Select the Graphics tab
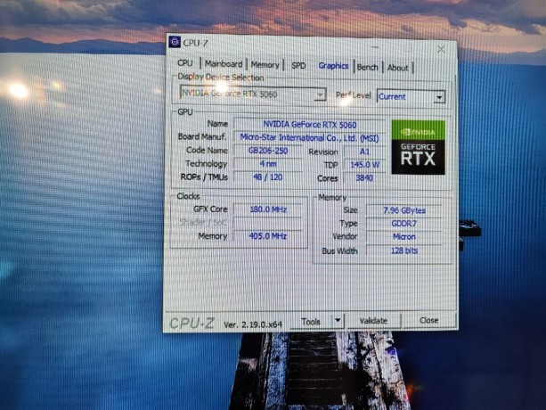The width and height of the screenshot is (546, 410). click(333, 66)
